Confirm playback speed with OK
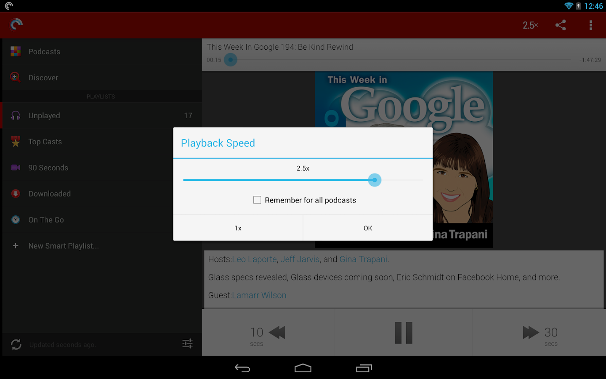Screen dimensions: 606x379 coord(368,228)
